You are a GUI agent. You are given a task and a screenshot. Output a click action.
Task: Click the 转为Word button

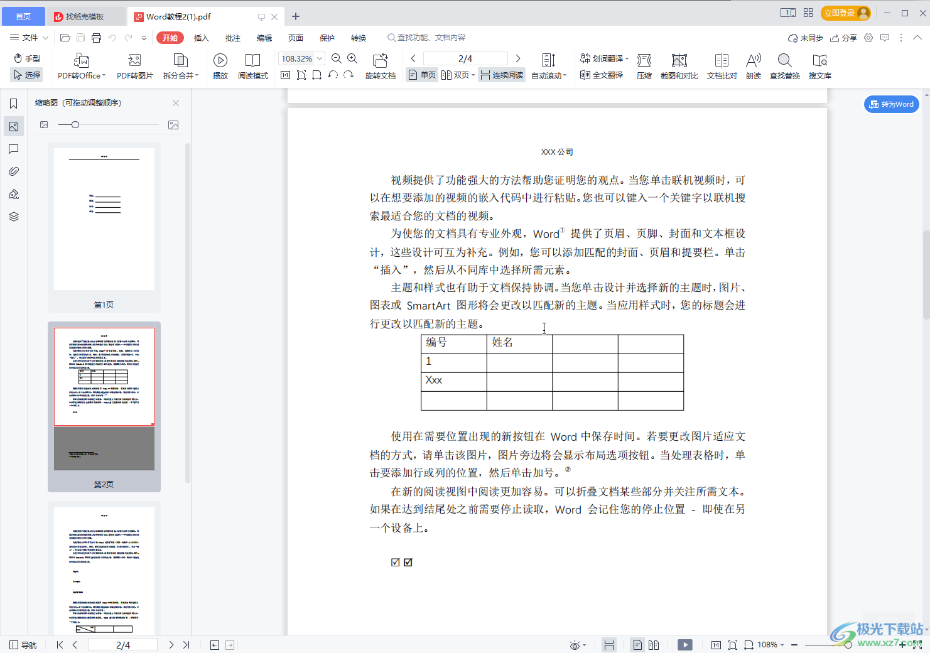pos(892,104)
